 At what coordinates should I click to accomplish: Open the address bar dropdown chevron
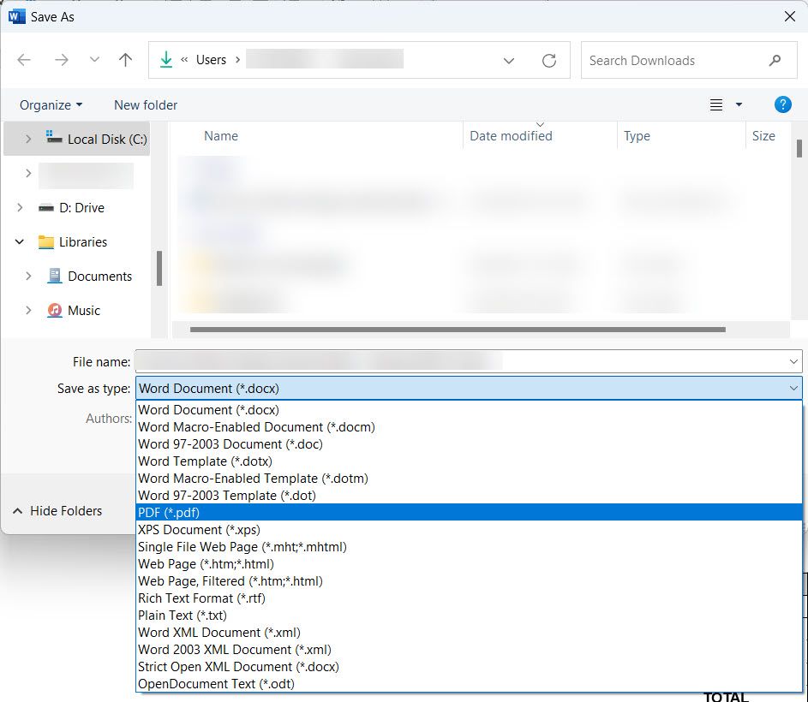(x=508, y=60)
